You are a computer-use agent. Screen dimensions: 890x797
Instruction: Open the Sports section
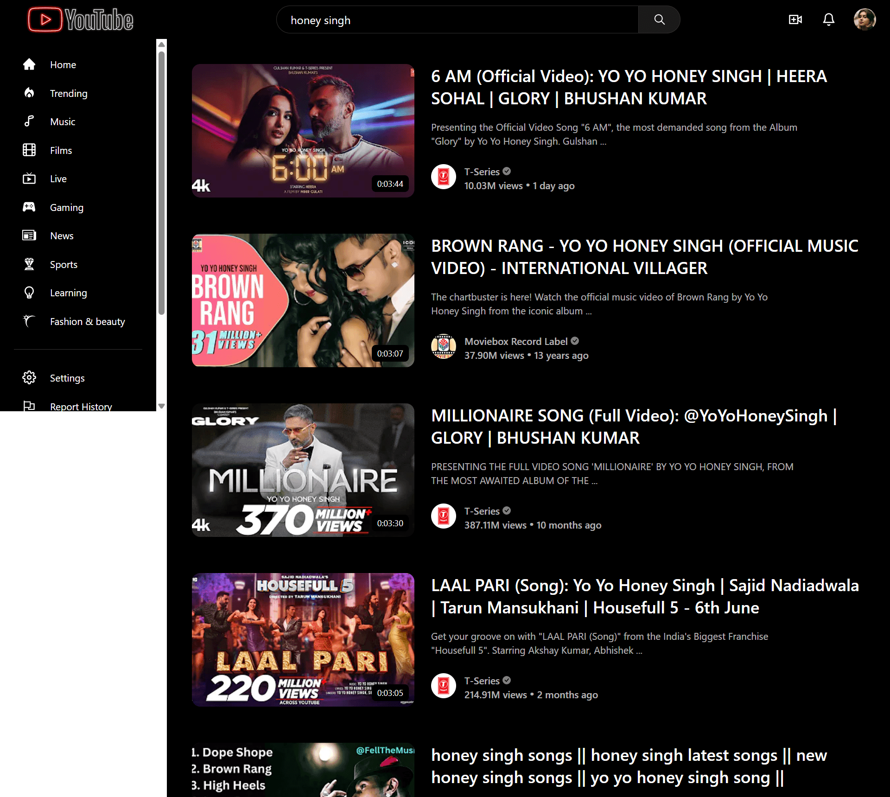coord(64,264)
